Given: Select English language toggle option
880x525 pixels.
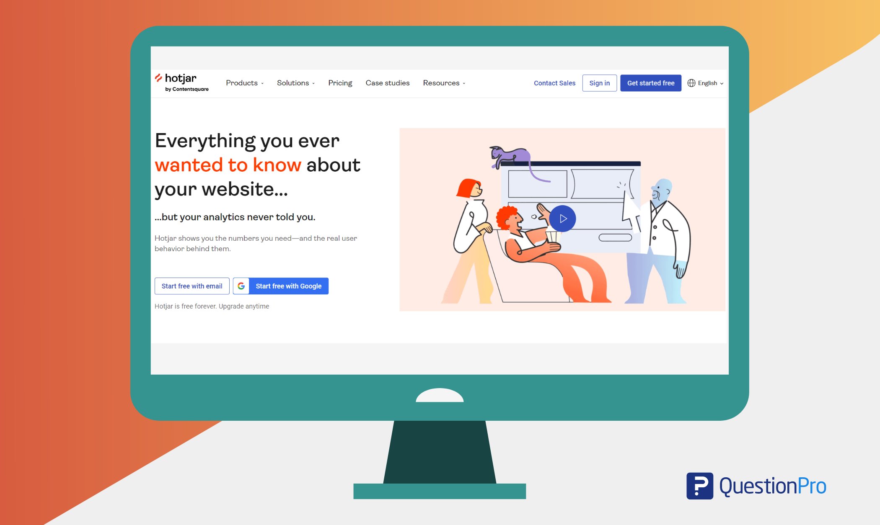Looking at the screenshot, I should coord(706,82).
